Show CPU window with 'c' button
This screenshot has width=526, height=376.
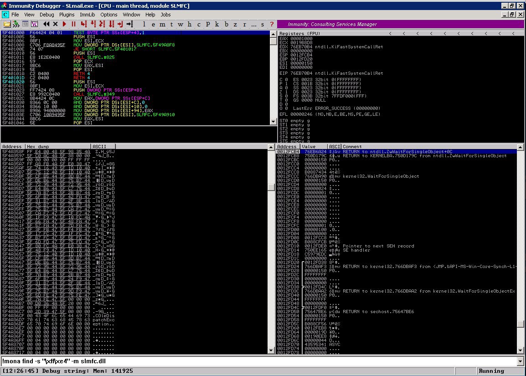(199, 24)
